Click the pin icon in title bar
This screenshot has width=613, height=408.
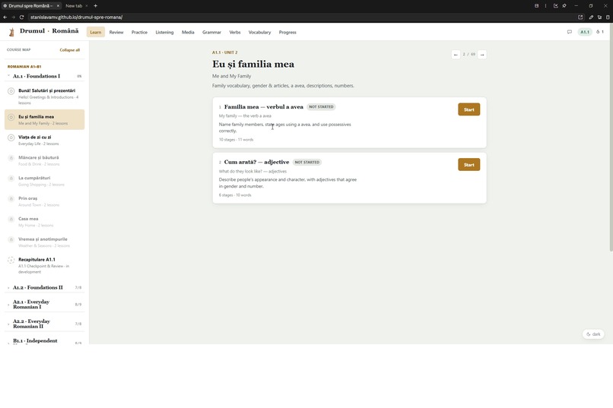click(564, 6)
